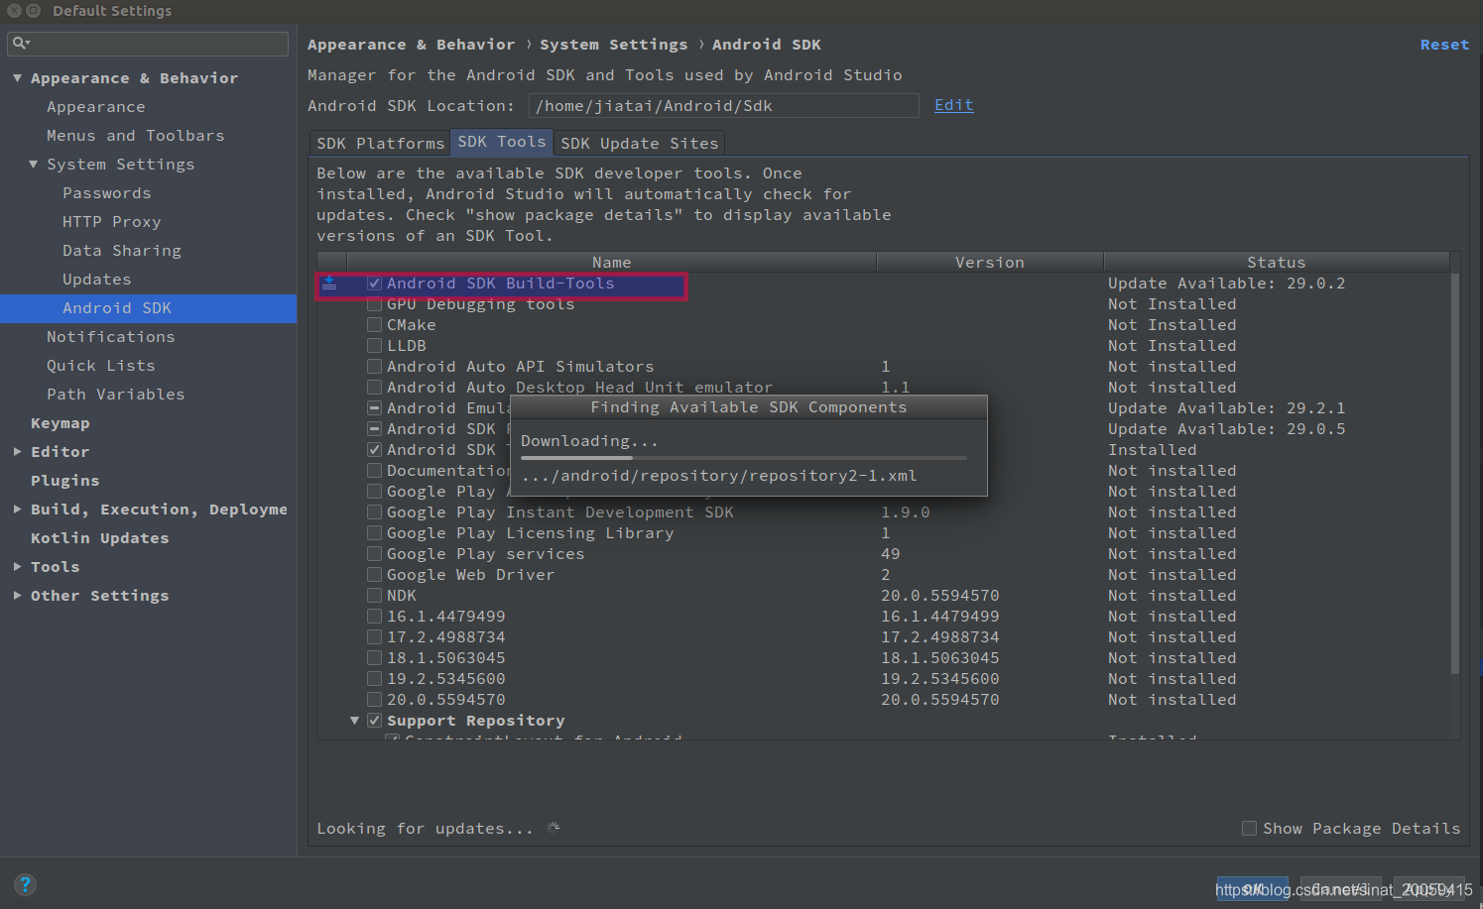Click inside the Android SDK Location field

coord(723,105)
